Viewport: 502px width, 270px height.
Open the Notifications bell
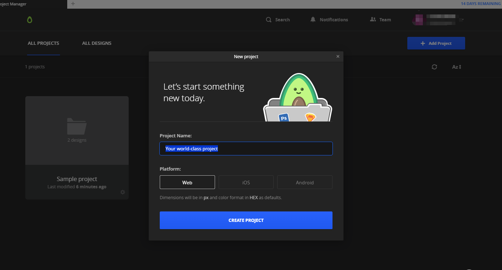329,20
